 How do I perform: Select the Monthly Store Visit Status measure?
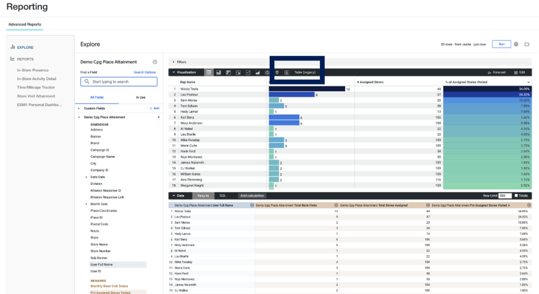click(109, 286)
